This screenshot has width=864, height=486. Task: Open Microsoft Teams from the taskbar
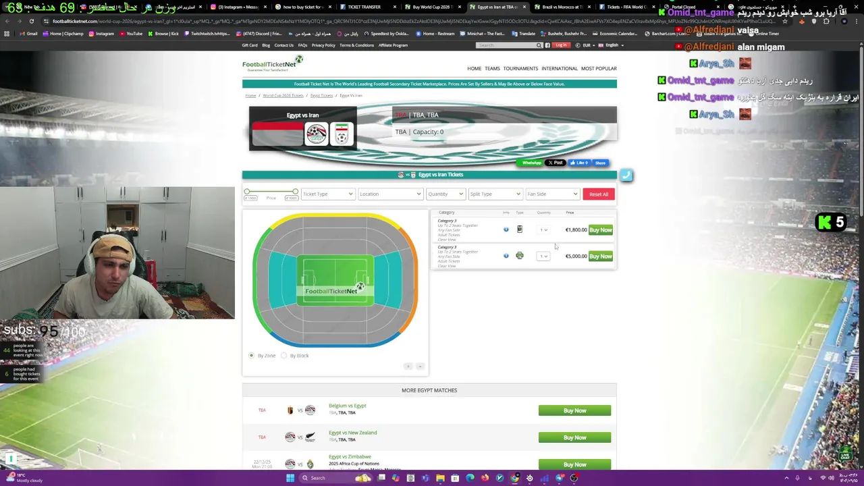425,478
